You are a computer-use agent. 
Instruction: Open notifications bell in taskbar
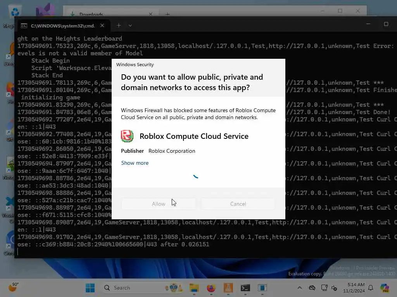pos(371,288)
